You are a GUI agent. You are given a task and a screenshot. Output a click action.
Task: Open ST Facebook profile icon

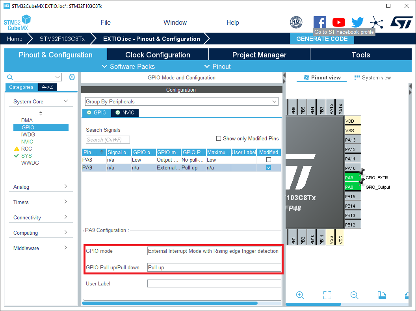[x=320, y=22]
